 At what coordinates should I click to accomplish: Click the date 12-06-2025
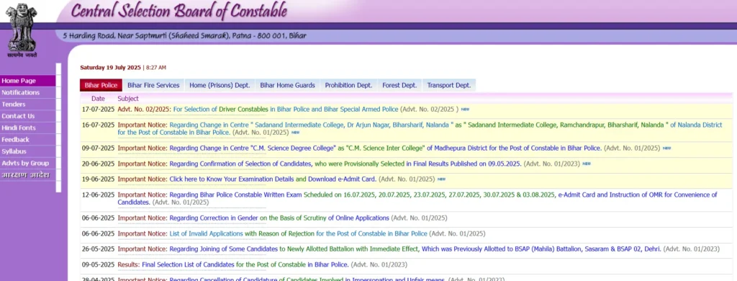[98, 195]
